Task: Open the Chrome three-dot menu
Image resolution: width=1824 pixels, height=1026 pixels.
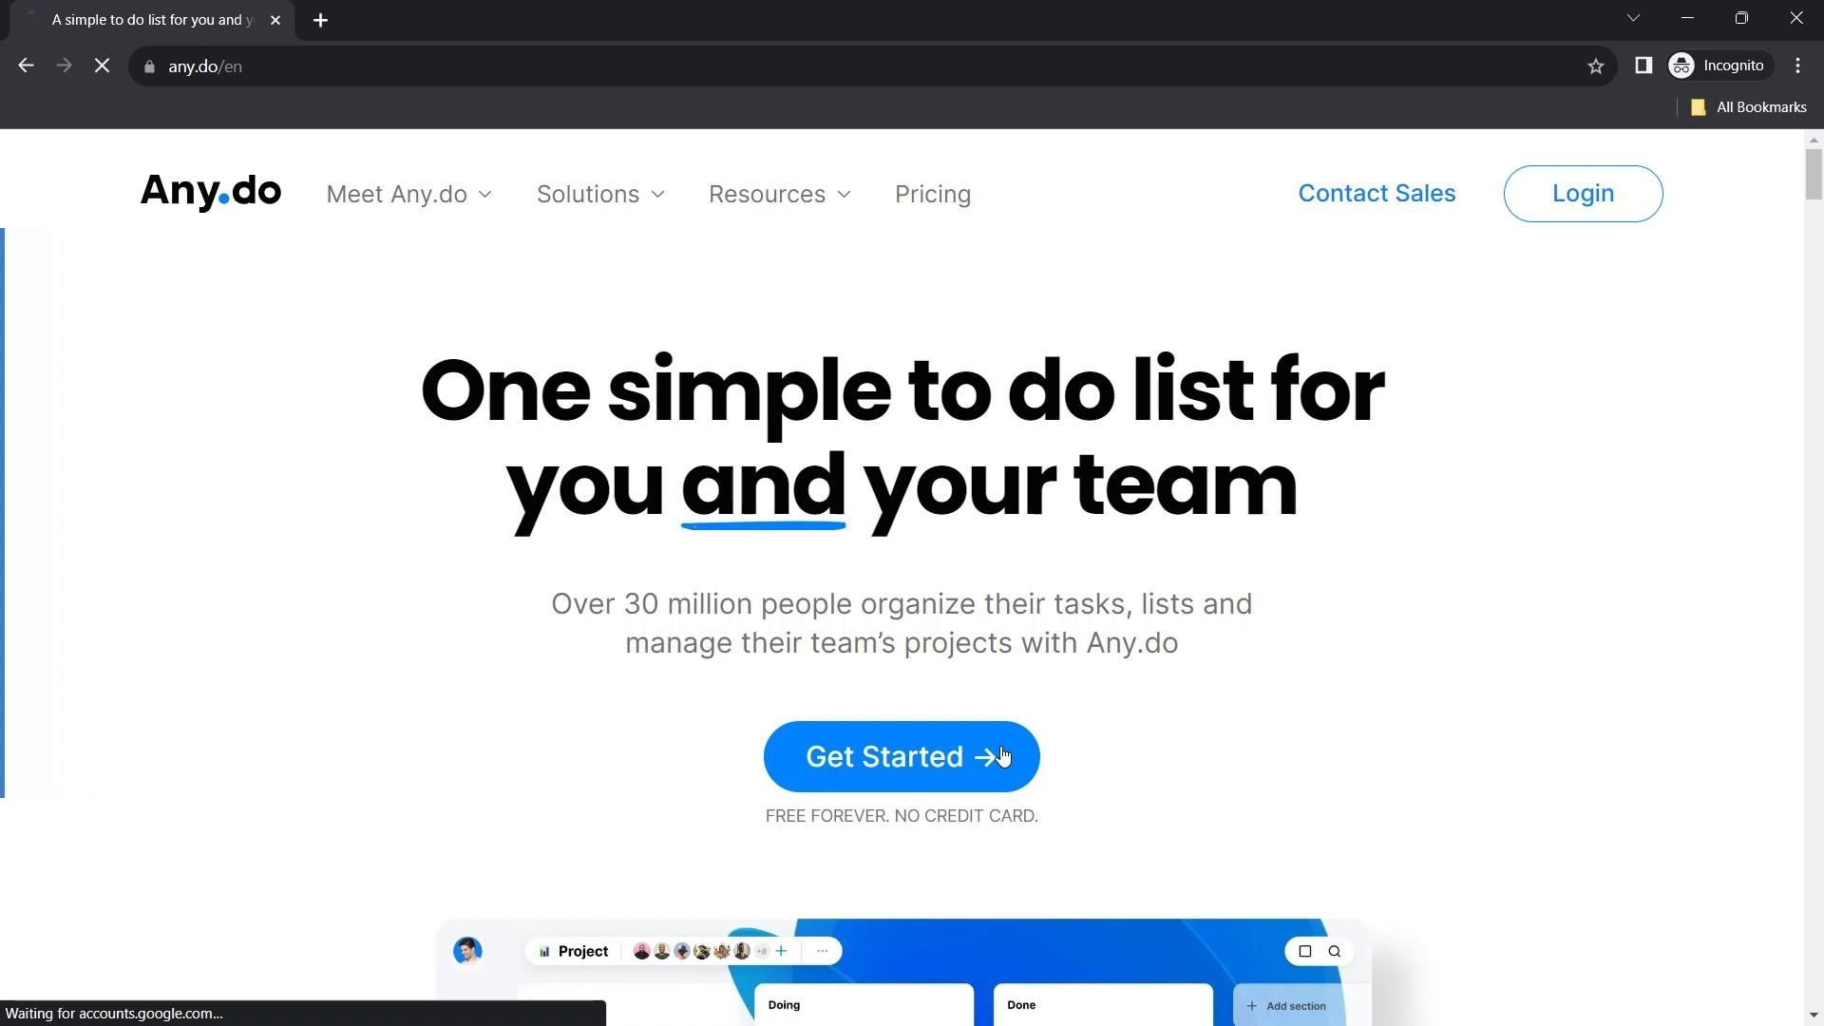Action: click(x=1798, y=66)
